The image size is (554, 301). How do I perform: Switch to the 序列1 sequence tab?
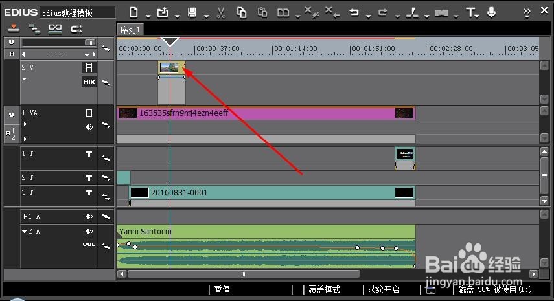coord(130,30)
